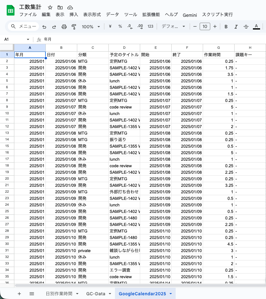This screenshot has width=266, height=299.
Task: Open the データ menu
Action: click(112, 14)
